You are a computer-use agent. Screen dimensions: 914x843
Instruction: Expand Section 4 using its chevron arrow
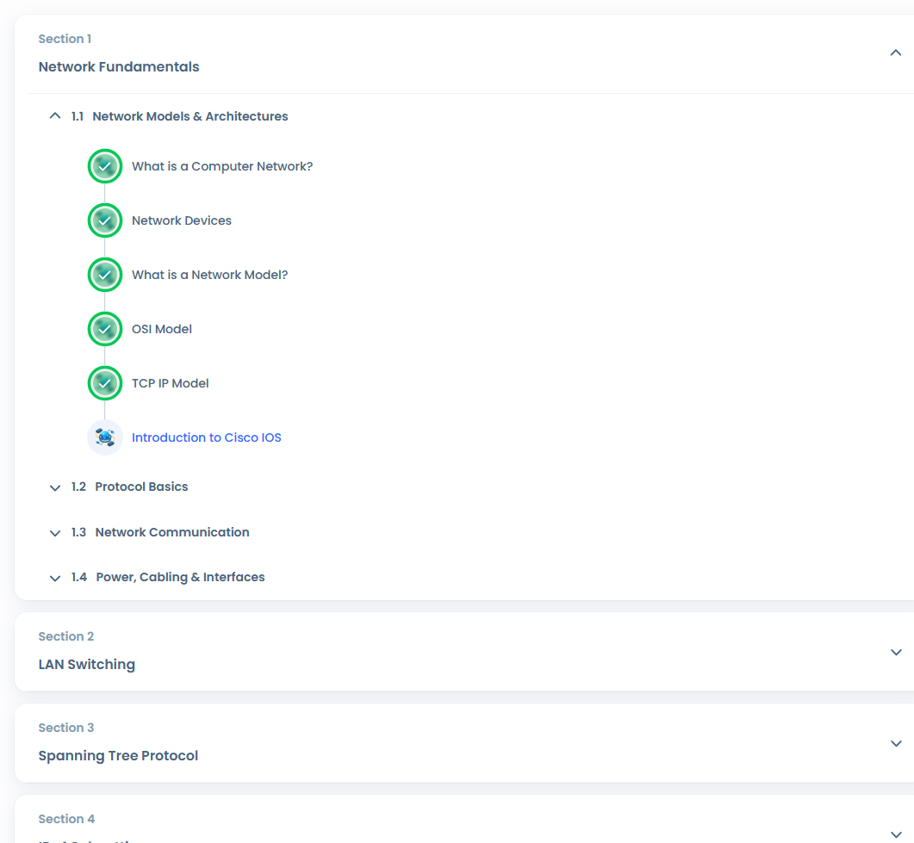click(896, 832)
